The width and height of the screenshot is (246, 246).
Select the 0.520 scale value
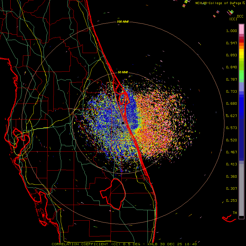(232, 140)
